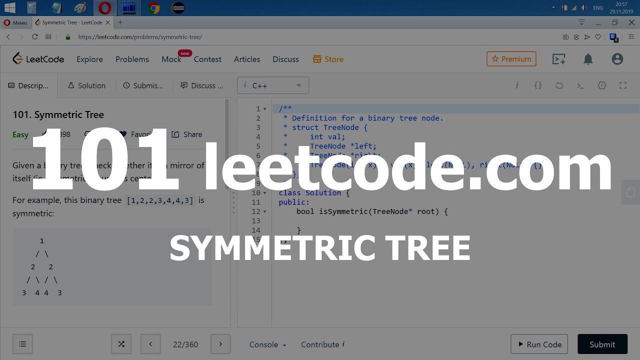Screen dimensions: 640x360
Task: Switch to the Solution tab
Action: click(86, 85)
